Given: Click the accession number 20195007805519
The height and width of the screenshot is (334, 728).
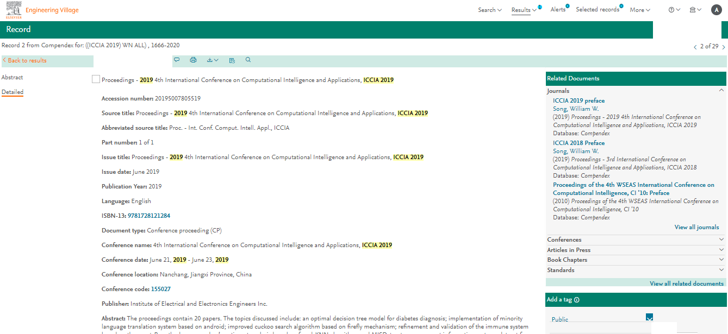Looking at the screenshot, I should [178, 99].
